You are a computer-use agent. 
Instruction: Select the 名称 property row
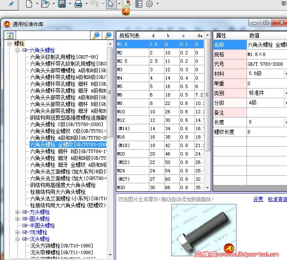250,45
